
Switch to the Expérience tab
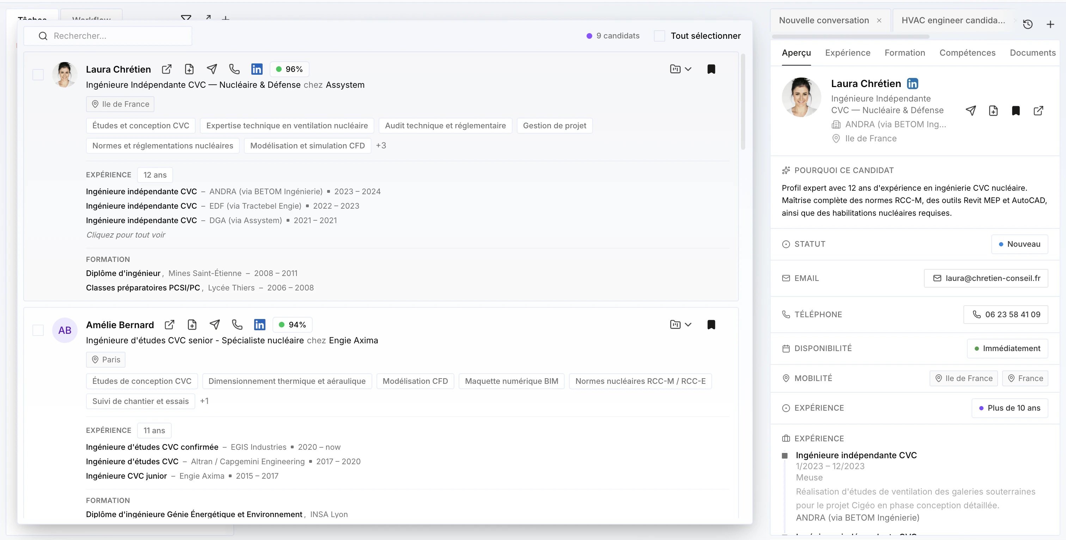coord(847,53)
